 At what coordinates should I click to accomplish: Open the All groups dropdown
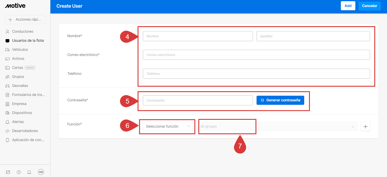(277, 126)
